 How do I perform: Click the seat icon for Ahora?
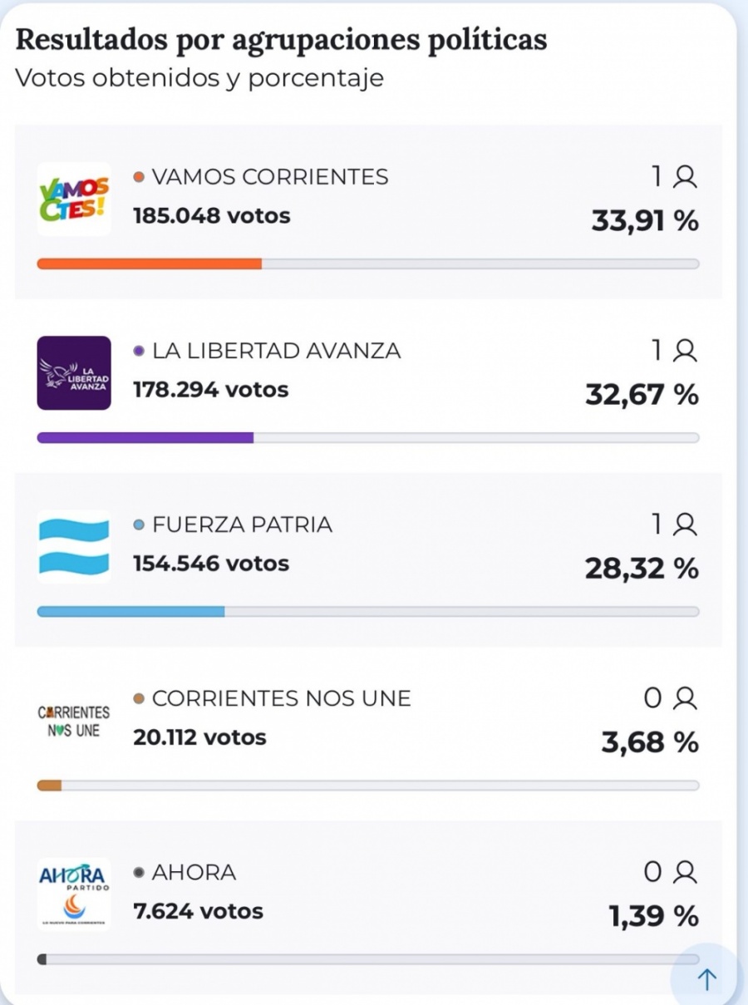685,872
